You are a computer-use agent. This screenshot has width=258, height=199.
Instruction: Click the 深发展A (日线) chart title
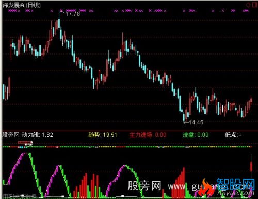(x=22, y=5)
